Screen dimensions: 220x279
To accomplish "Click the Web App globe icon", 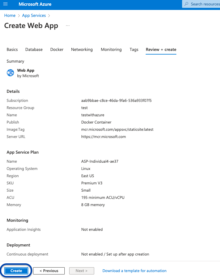I will point(10,73).
